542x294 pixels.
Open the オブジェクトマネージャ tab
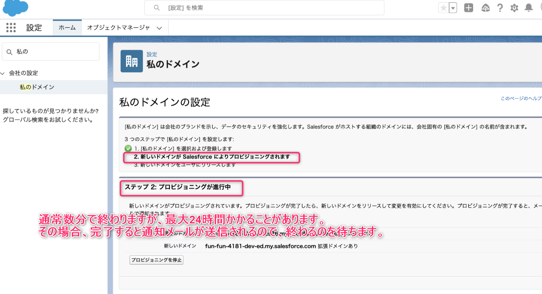click(x=119, y=28)
